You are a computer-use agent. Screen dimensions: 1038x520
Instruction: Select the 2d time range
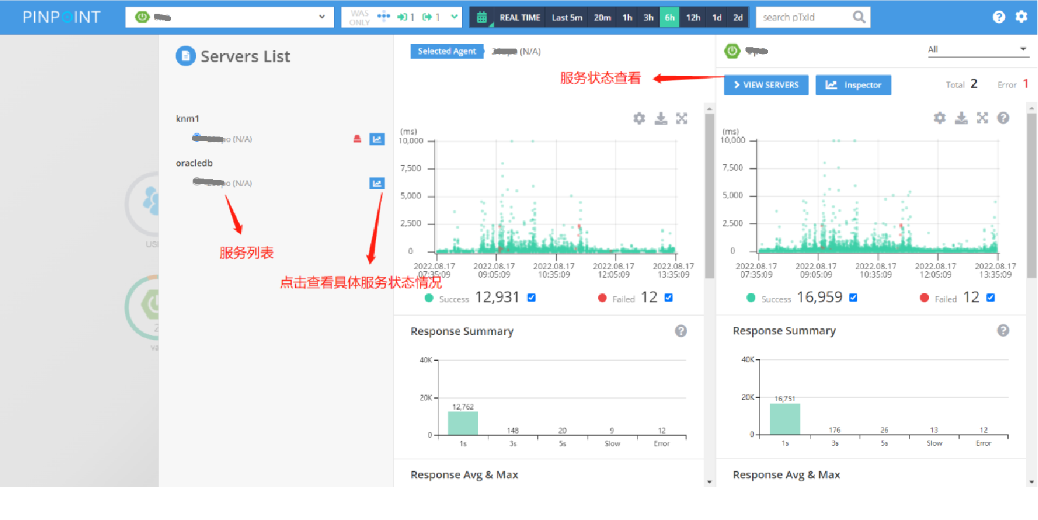coord(738,18)
